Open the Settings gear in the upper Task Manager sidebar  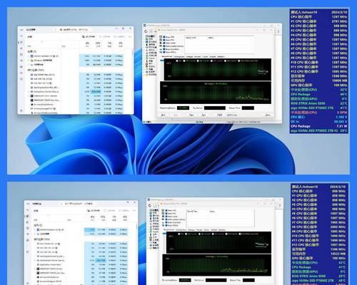coord(21,110)
